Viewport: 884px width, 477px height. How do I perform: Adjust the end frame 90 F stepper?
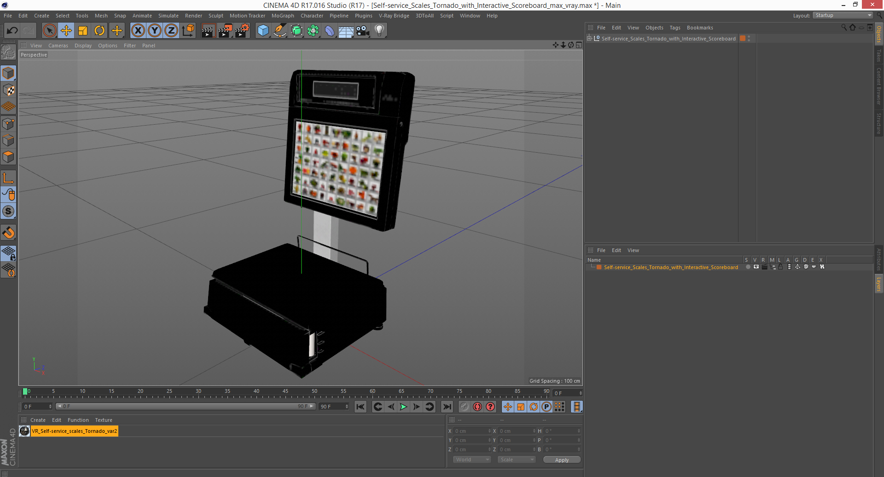tap(347, 407)
